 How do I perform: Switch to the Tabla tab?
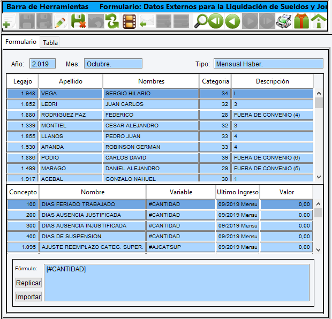(50, 42)
